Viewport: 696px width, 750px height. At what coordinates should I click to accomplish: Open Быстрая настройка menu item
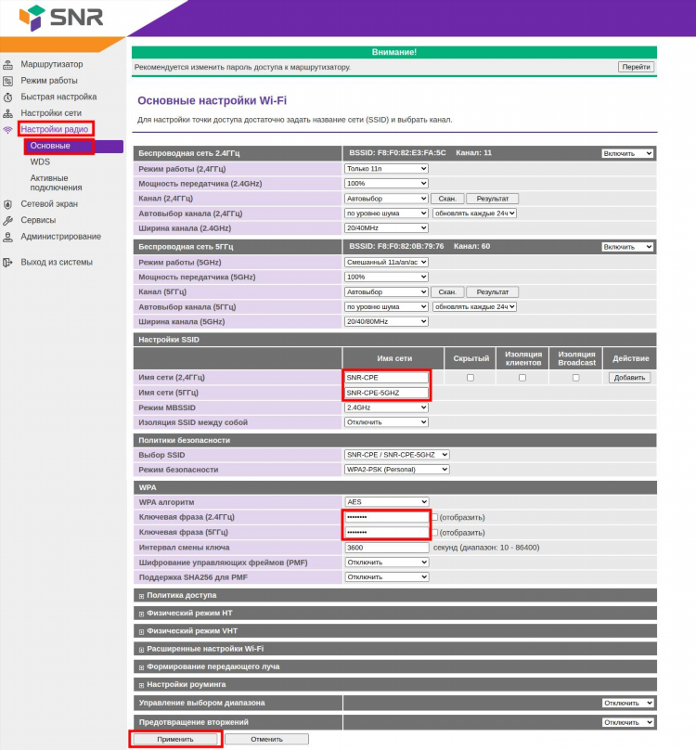58,97
